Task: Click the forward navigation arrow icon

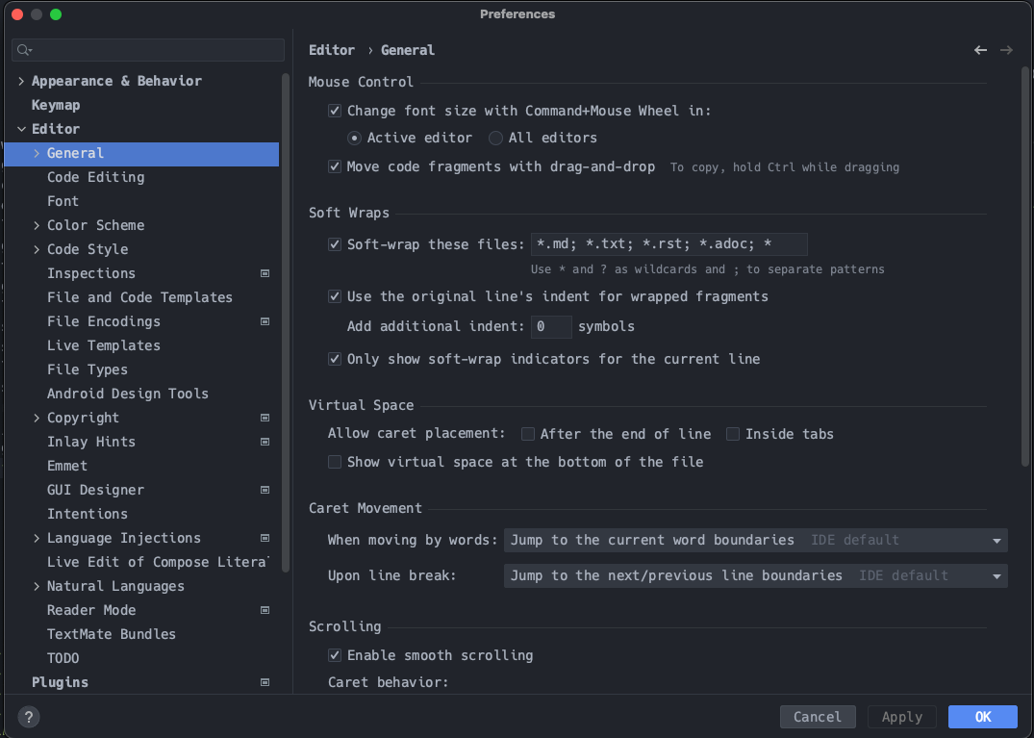Action: coord(1006,50)
